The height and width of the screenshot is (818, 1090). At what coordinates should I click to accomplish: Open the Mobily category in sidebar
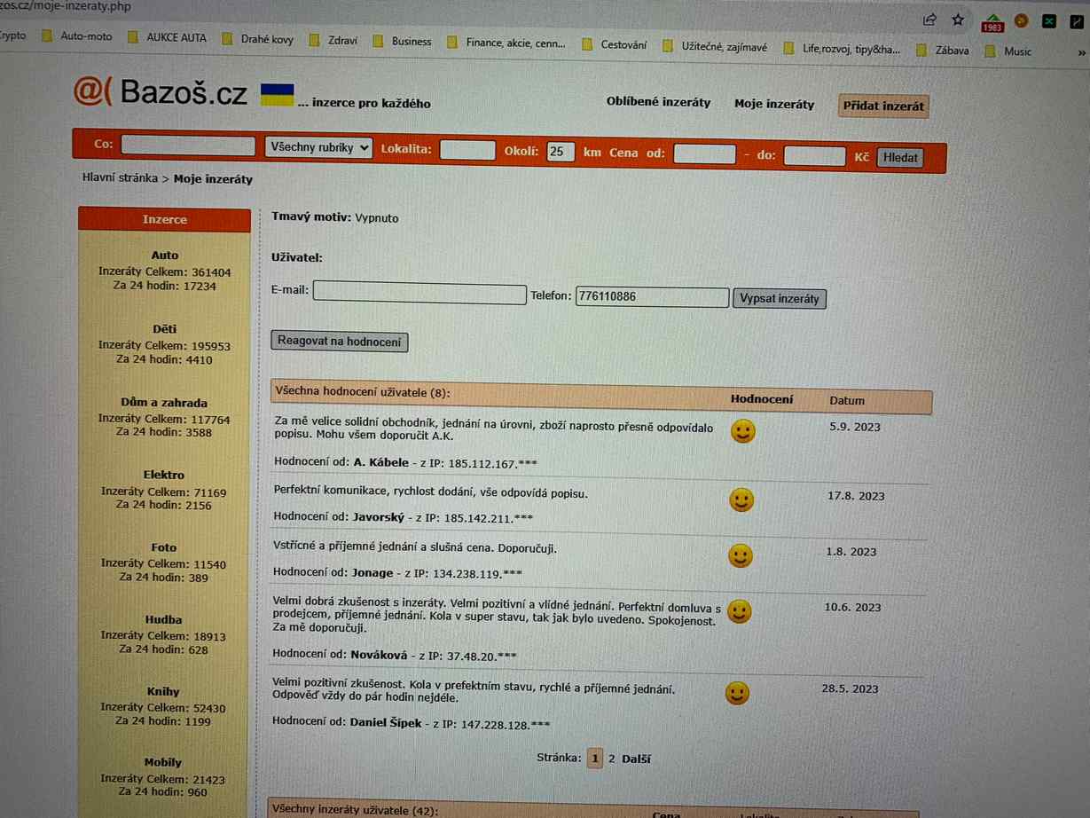click(163, 763)
